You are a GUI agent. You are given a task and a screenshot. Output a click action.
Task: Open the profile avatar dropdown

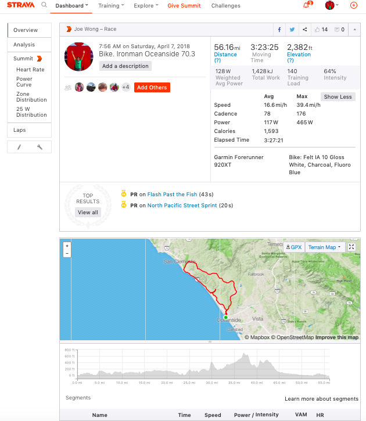tap(333, 6)
